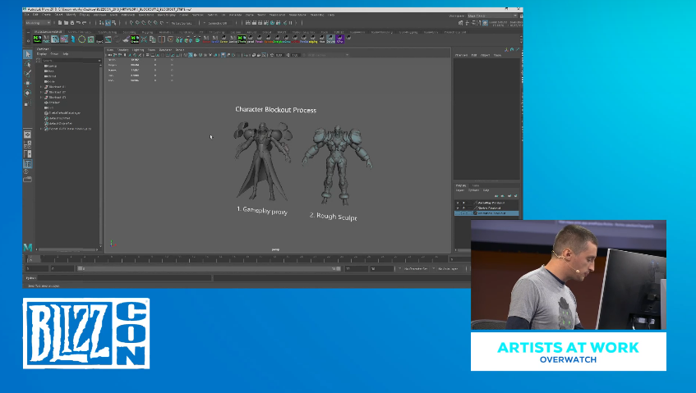Switch to four view layout

27,144
